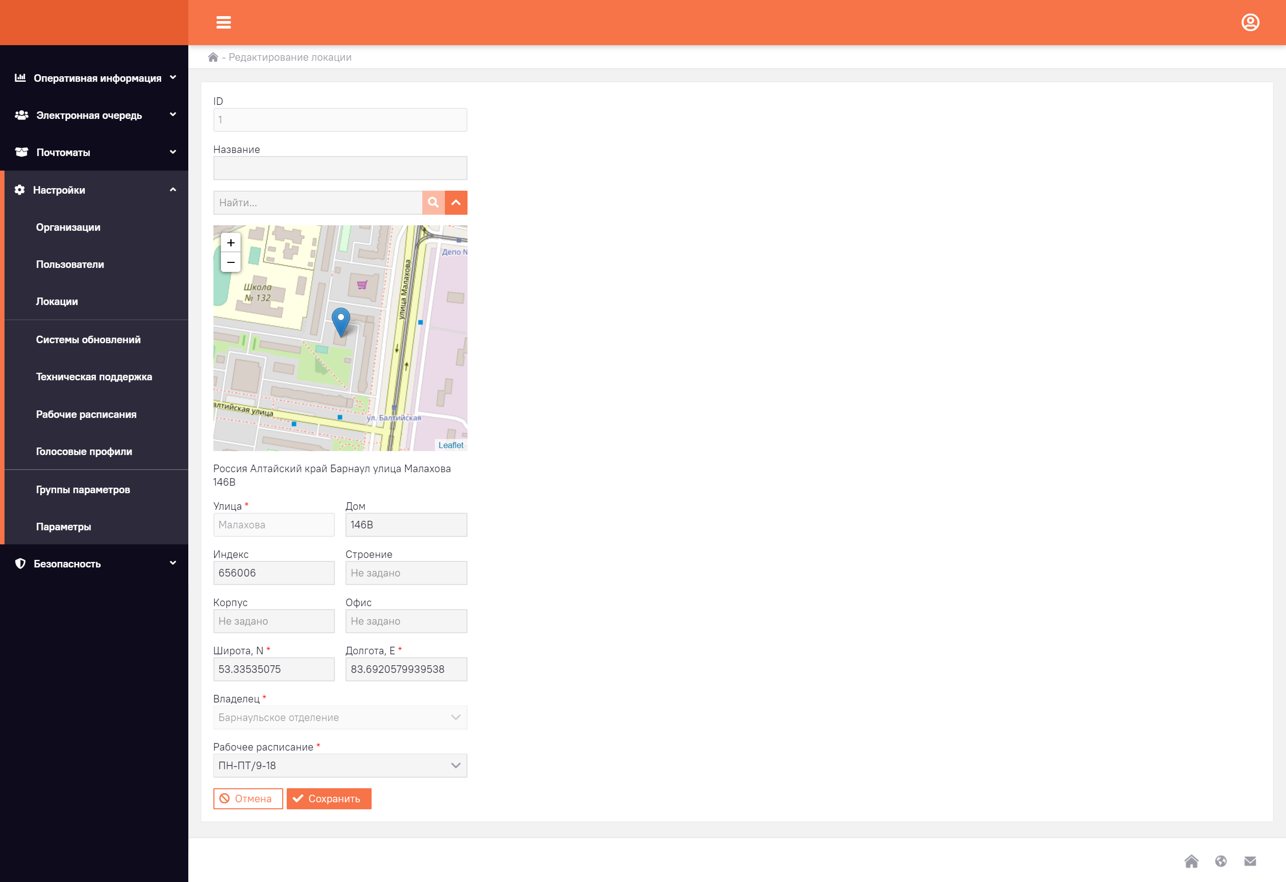The width and height of the screenshot is (1286, 882).
Task: Collapse Настройки section chevron
Action: click(x=173, y=189)
